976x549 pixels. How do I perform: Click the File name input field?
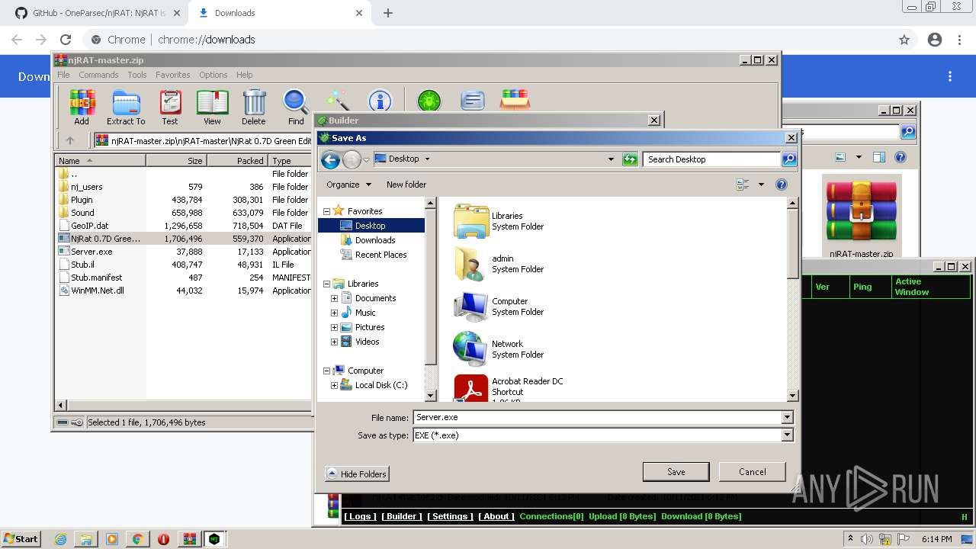[597, 417]
